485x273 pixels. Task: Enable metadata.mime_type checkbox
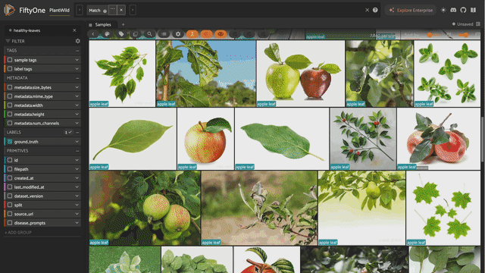(x=10, y=96)
